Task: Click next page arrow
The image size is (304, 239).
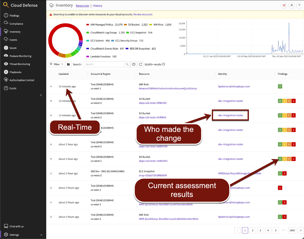Action: [x=301, y=230]
